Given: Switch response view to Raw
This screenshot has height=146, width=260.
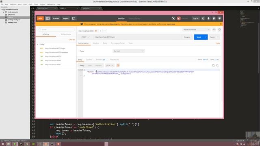Looking at the screenshot, I should click(90, 66).
